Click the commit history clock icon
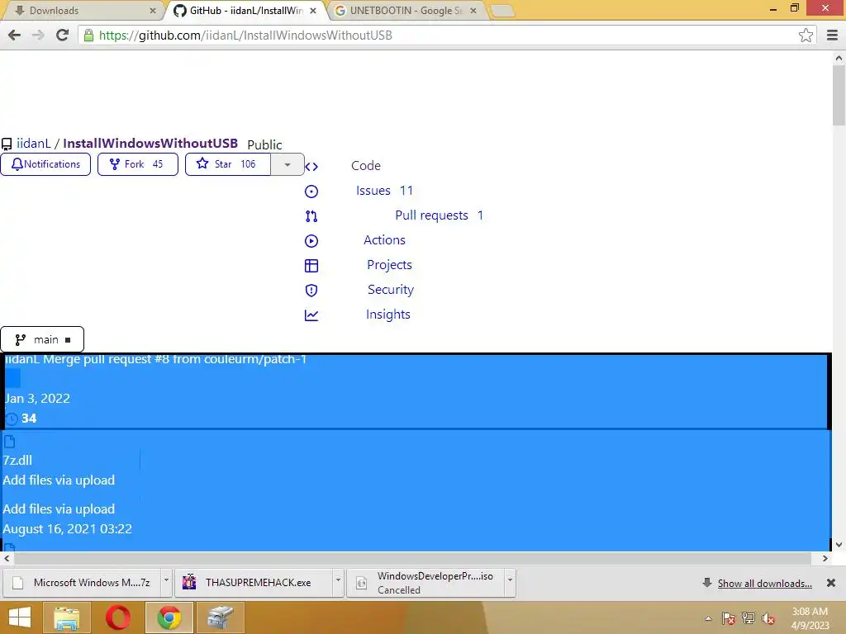 [x=12, y=419]
